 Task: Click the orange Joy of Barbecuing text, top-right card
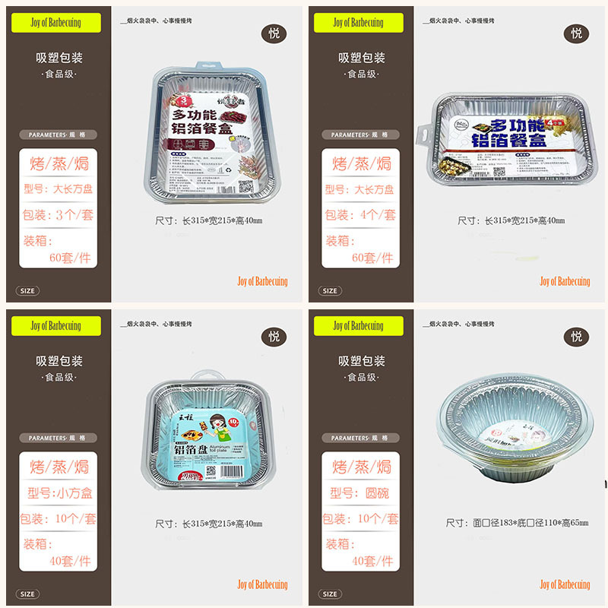pos(565,281)
